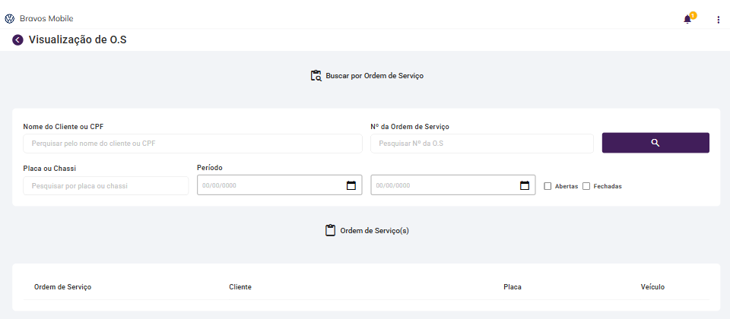Focus the service order number field
Viewport: 730px width, 319px height.
point(481,144)
